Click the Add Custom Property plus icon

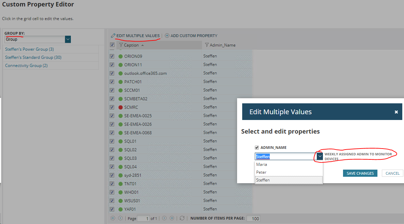click(167, 35)
